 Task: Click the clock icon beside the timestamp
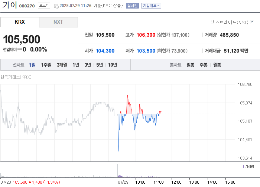click(x=56, y=6)
